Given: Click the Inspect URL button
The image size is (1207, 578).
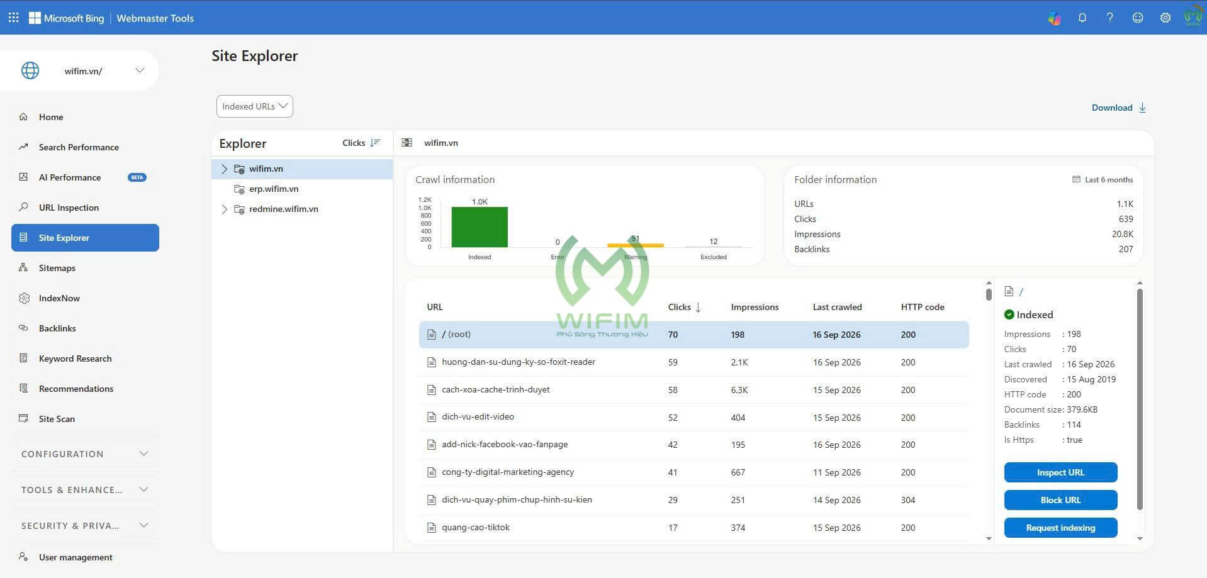Looking at the screenshot, I should [x=1060, y=472].
